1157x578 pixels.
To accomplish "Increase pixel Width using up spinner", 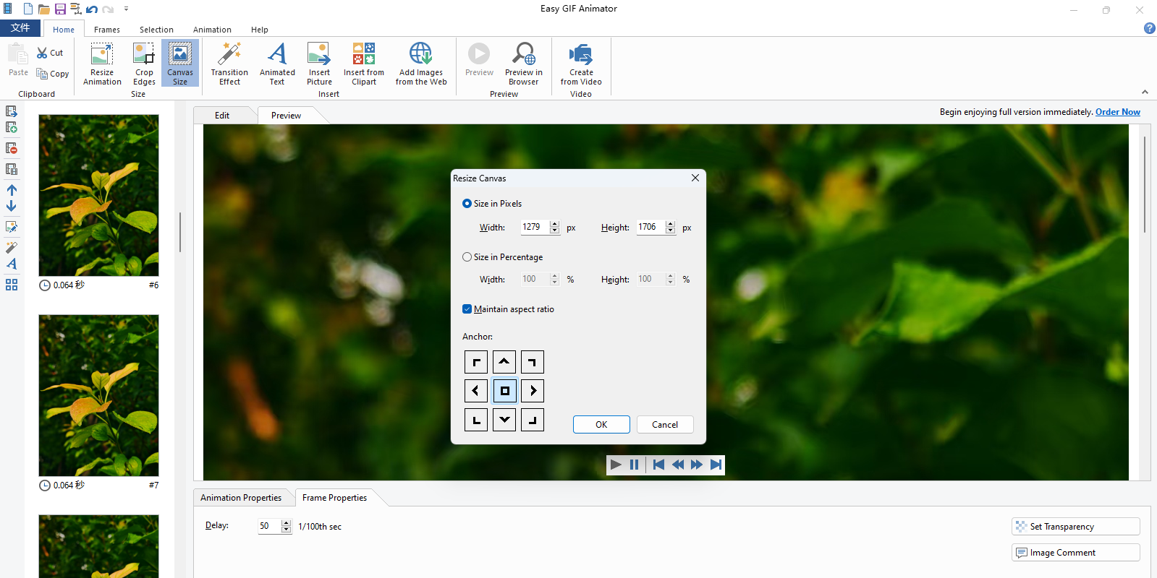I will tap(555, 224).
